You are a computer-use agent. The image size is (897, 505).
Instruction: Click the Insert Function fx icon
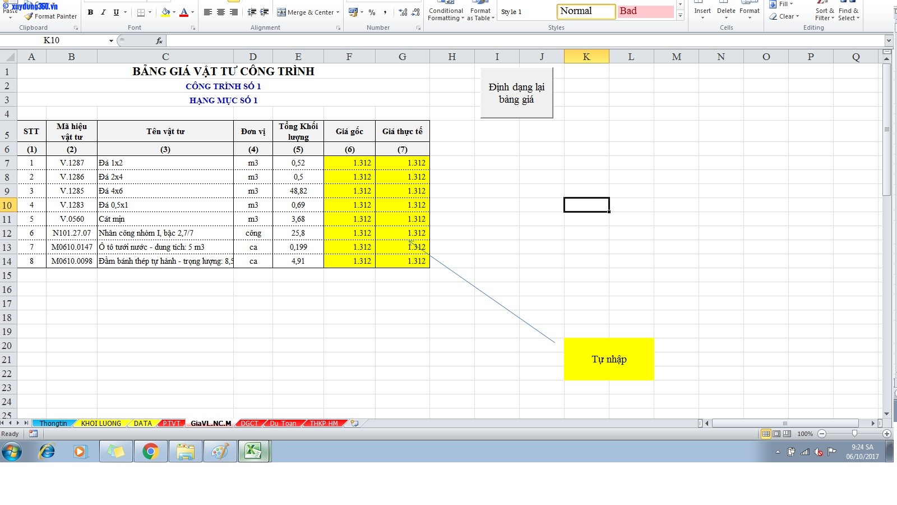click(x=159, y=40)
